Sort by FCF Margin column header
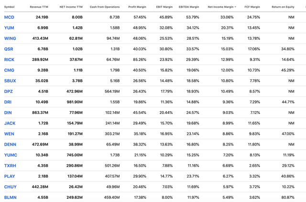 [252, 7]
